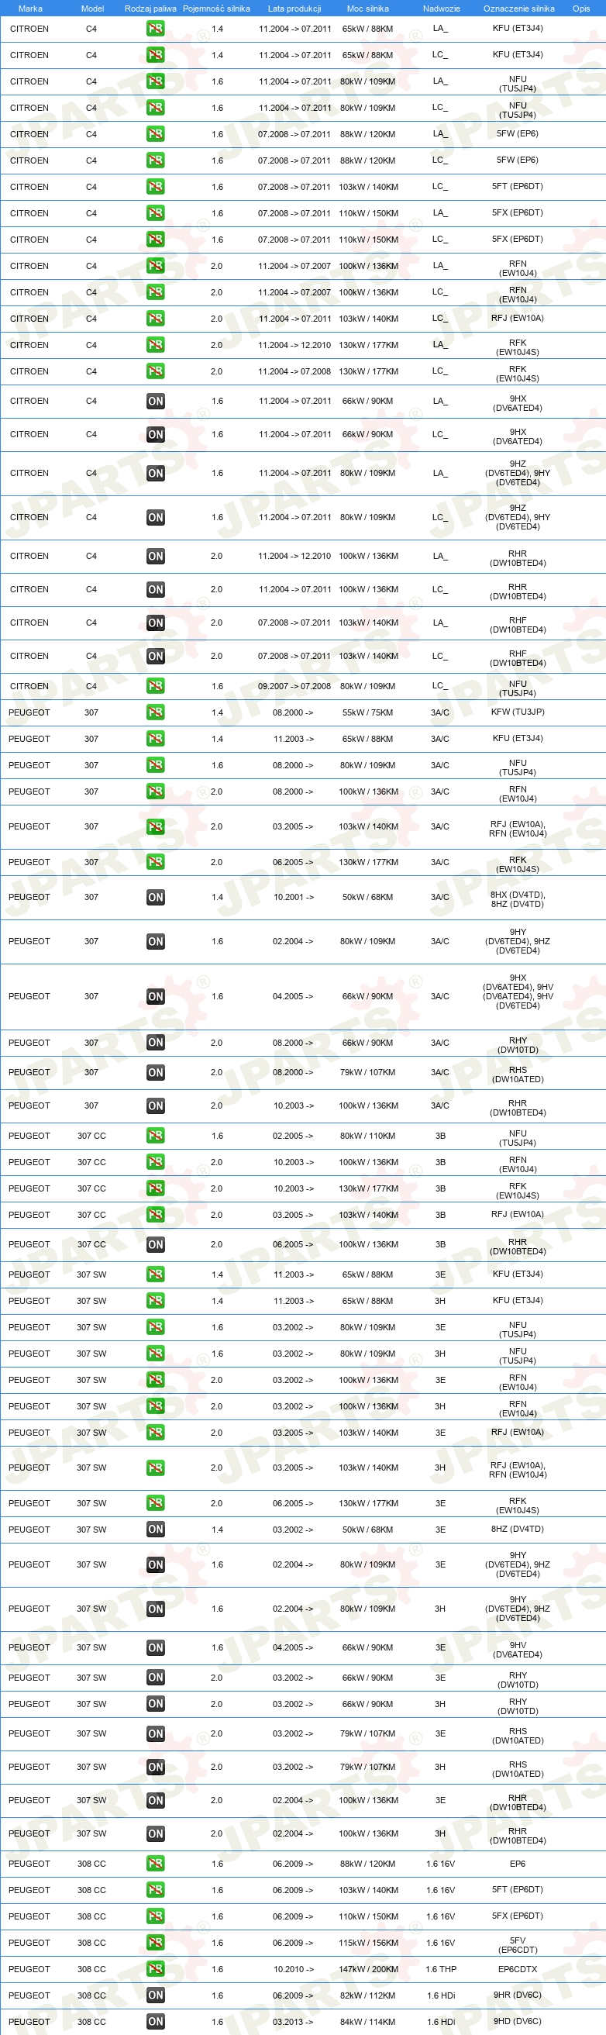Click the Marka column header
This screenshot has width=606, height=2035.
[30, 9]
